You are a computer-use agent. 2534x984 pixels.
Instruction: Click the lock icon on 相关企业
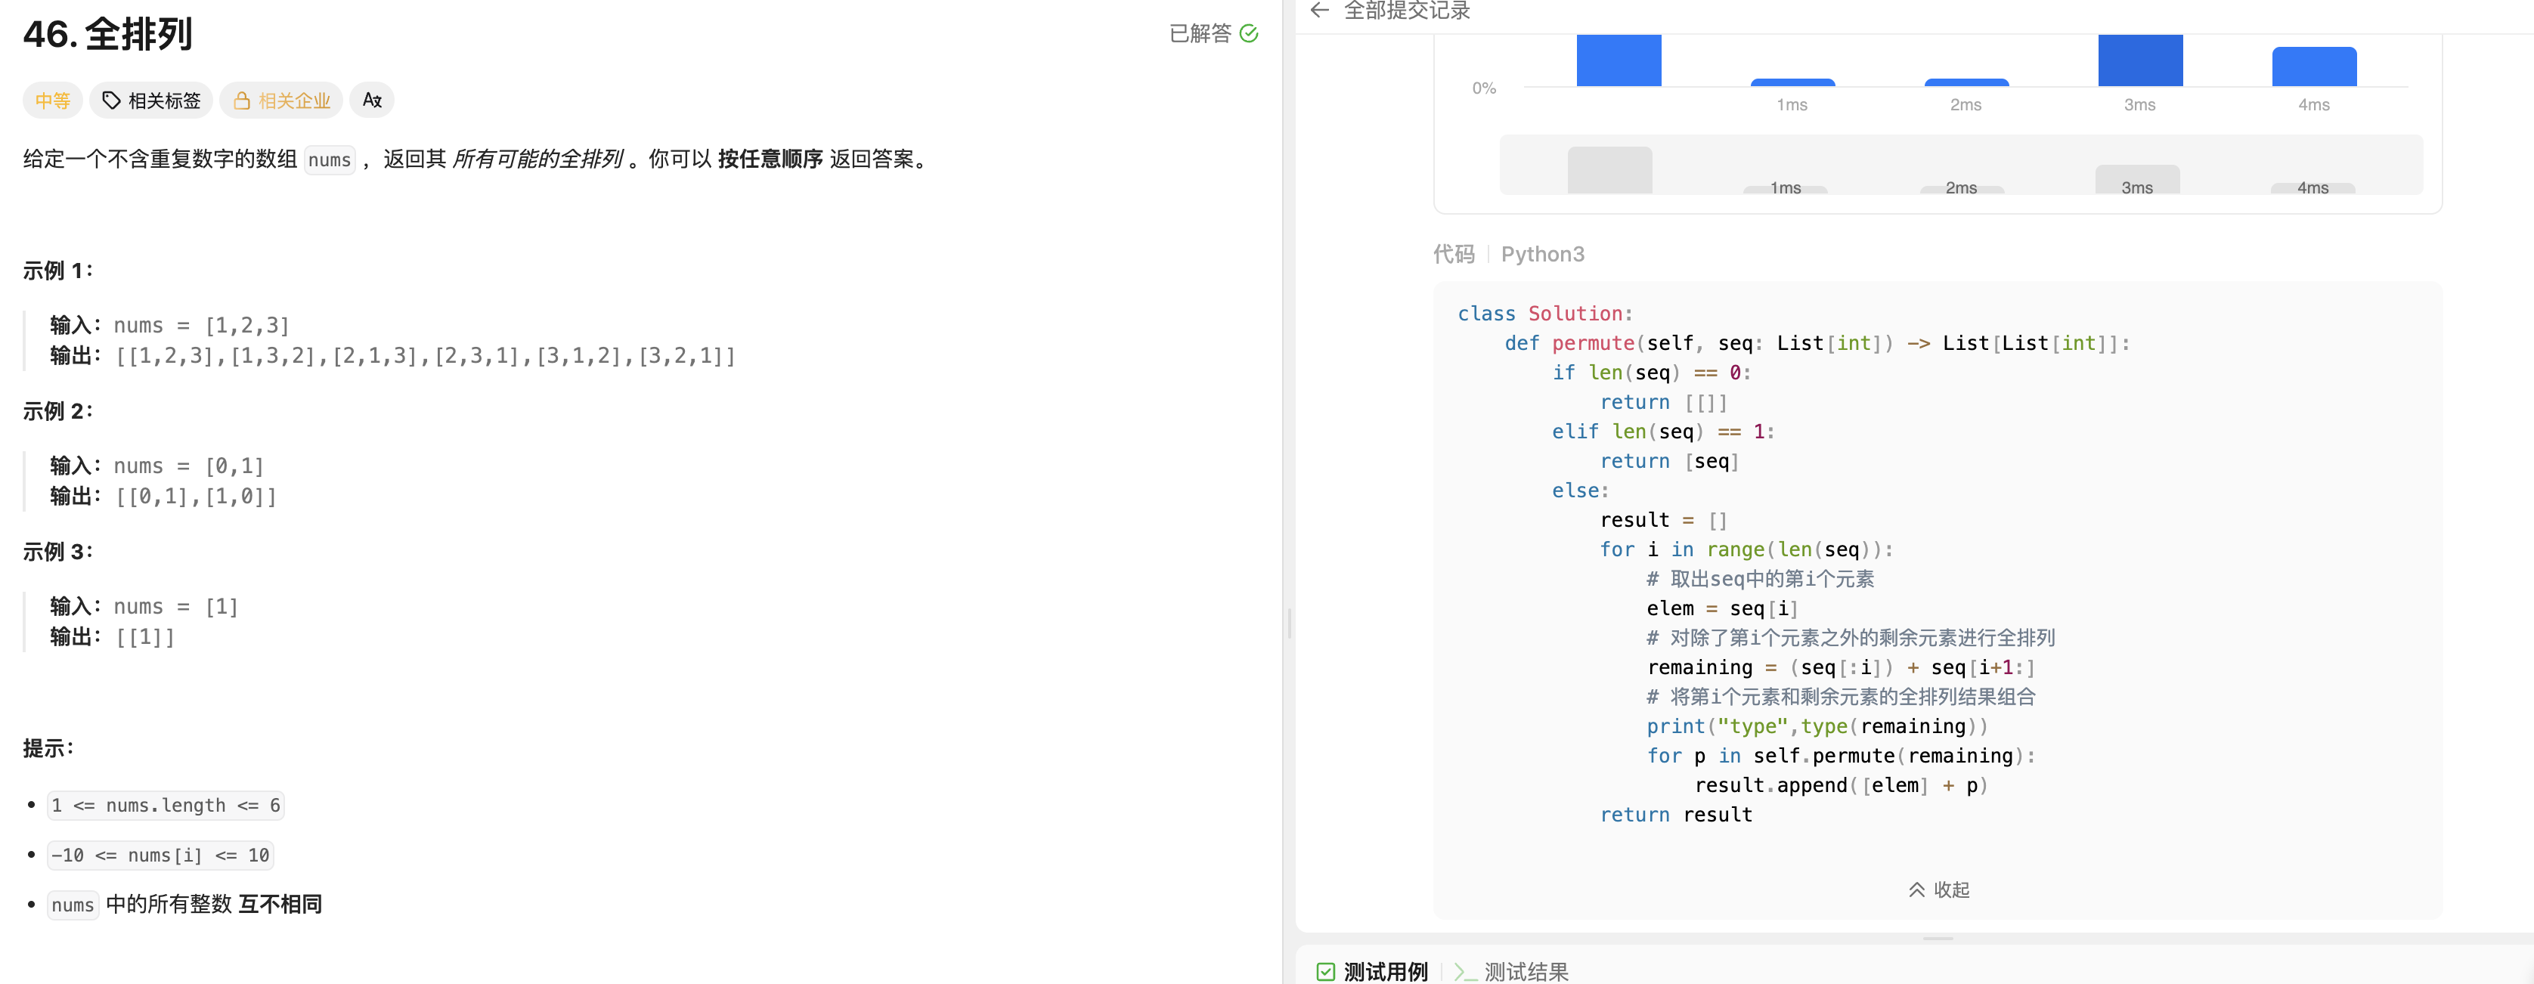pos(241,101)
